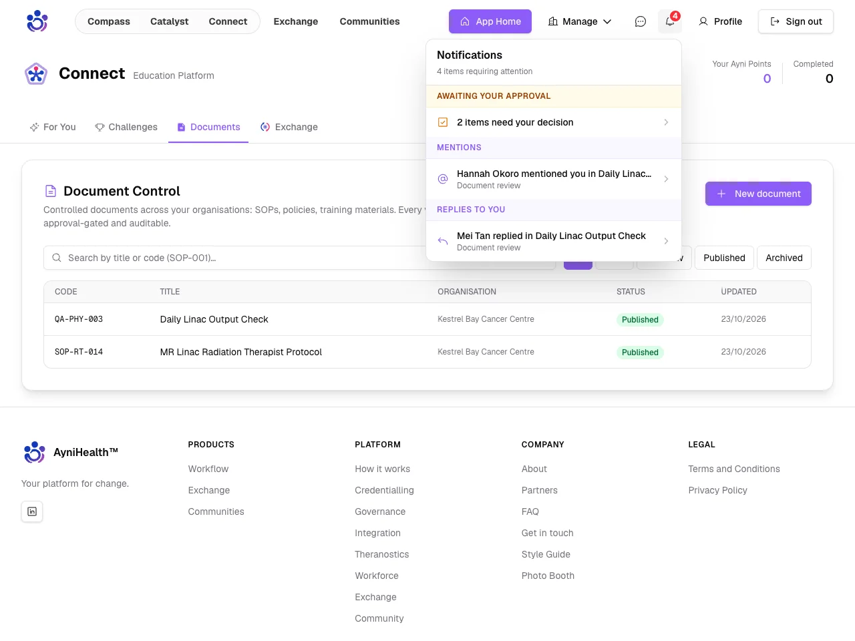Open the Photo Booth footer link
Viewport: 855px width, 641px height.
[x=548, y=576]
